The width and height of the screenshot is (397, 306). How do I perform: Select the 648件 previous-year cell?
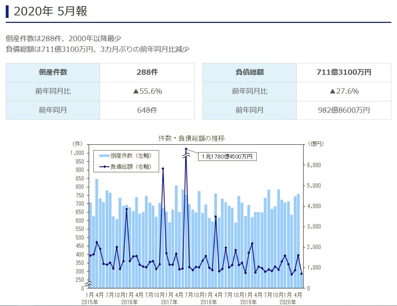click(147, 110)
